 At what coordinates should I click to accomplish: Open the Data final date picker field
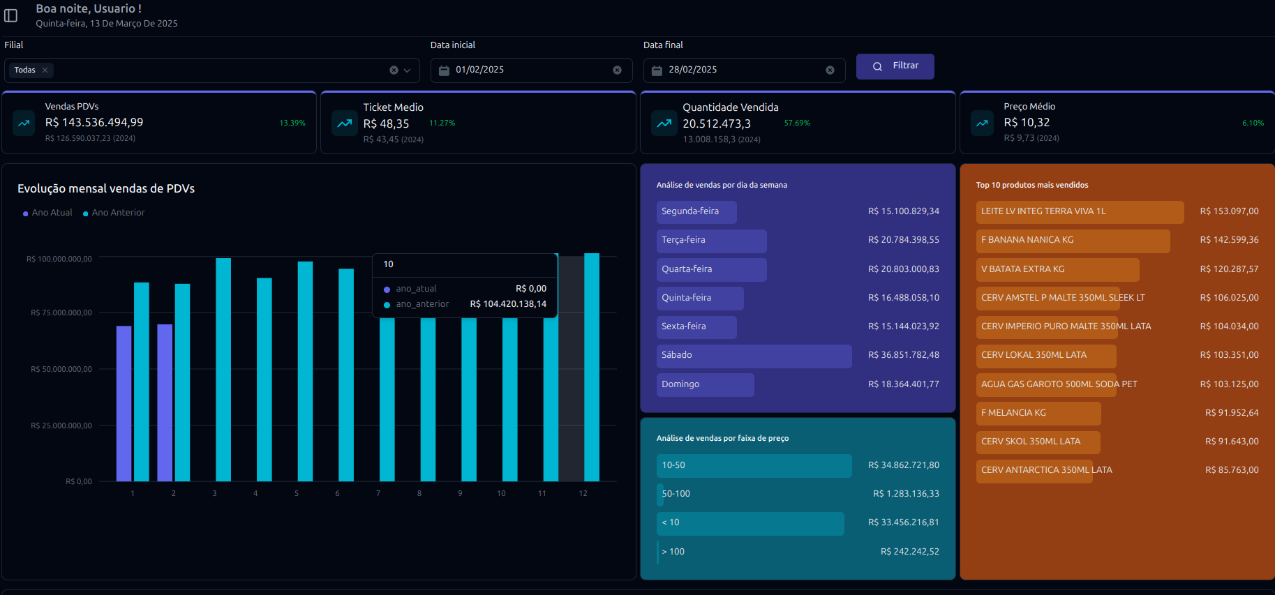pyautogui.click(x=743, y=70)
